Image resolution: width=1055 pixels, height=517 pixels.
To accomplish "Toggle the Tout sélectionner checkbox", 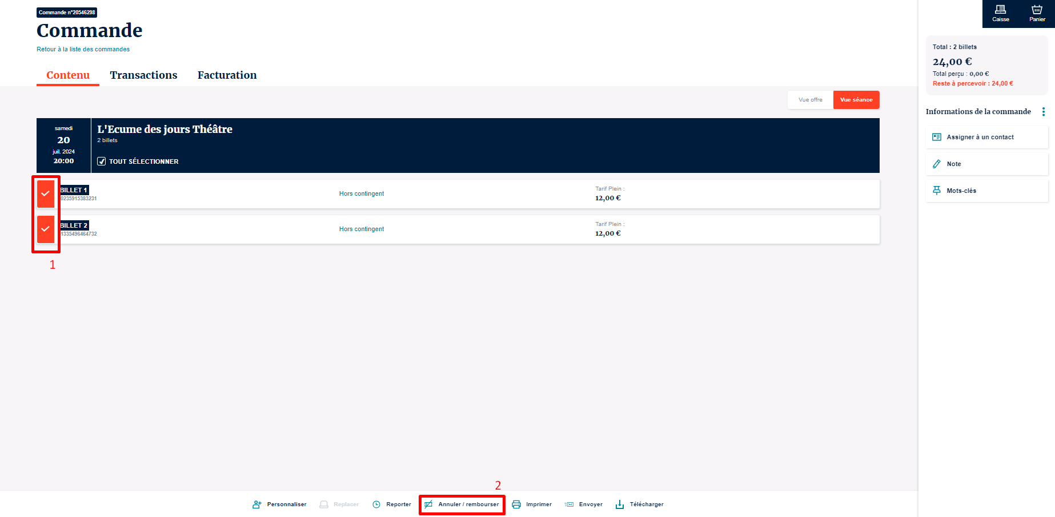I will tap(102, 161).
